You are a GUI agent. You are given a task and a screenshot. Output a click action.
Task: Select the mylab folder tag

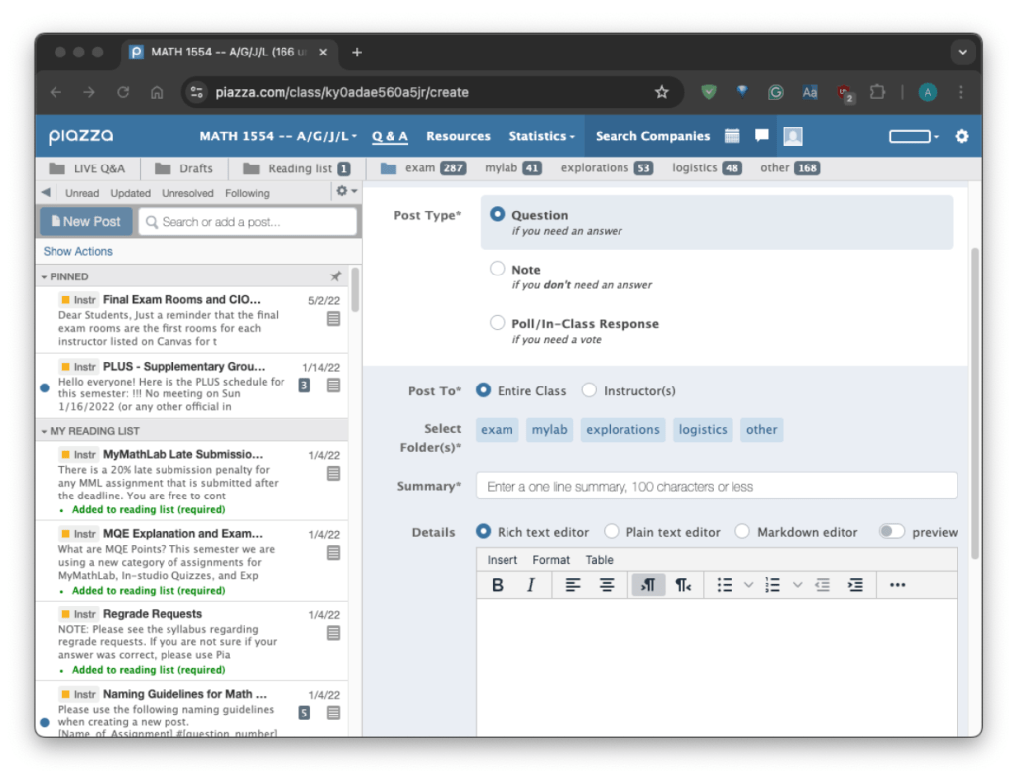[x=549, y=429]
